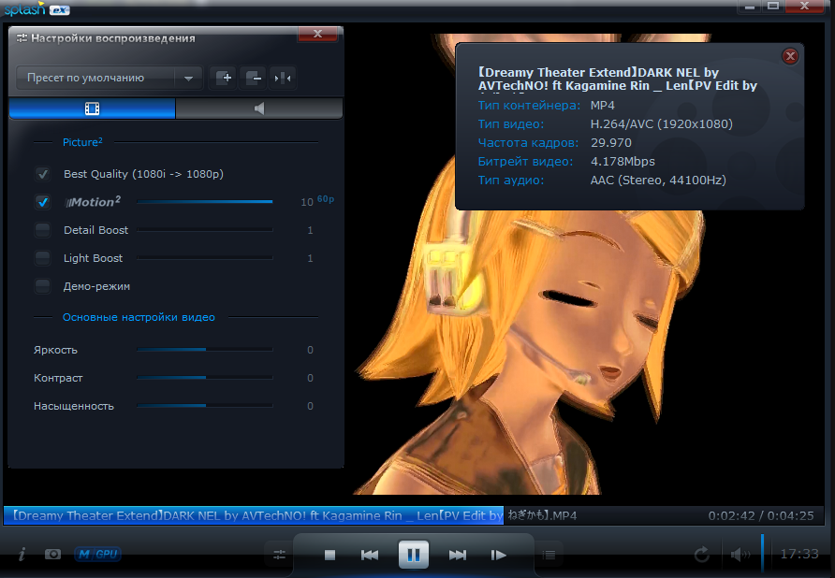Toggle the M/GPU acceleration badge
Screen dimensions: 835x578
[97, 554]
